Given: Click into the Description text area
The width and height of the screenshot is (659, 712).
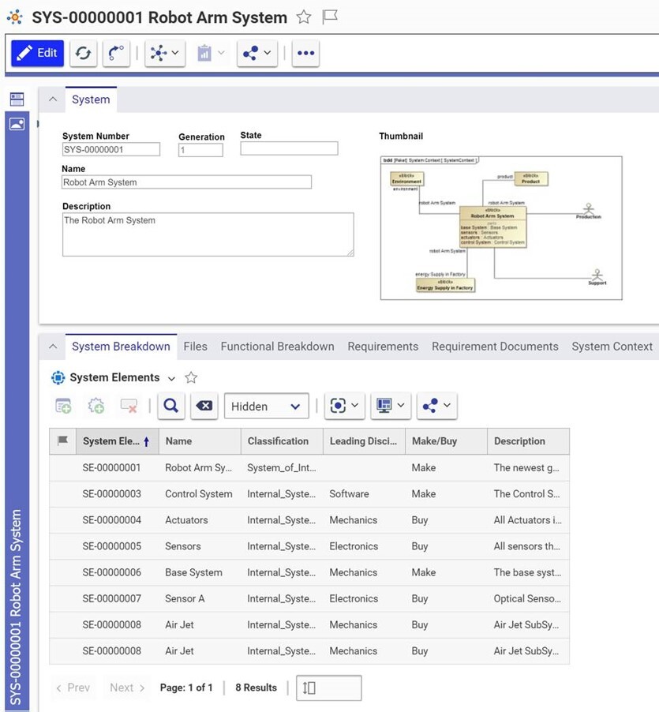Looking at the screenshot, I should pyautogui.click(x=208, y=235).
